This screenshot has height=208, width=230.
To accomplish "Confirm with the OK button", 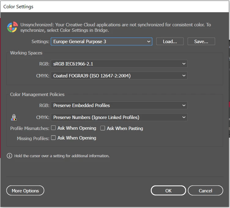I will (x=169, y=191).
